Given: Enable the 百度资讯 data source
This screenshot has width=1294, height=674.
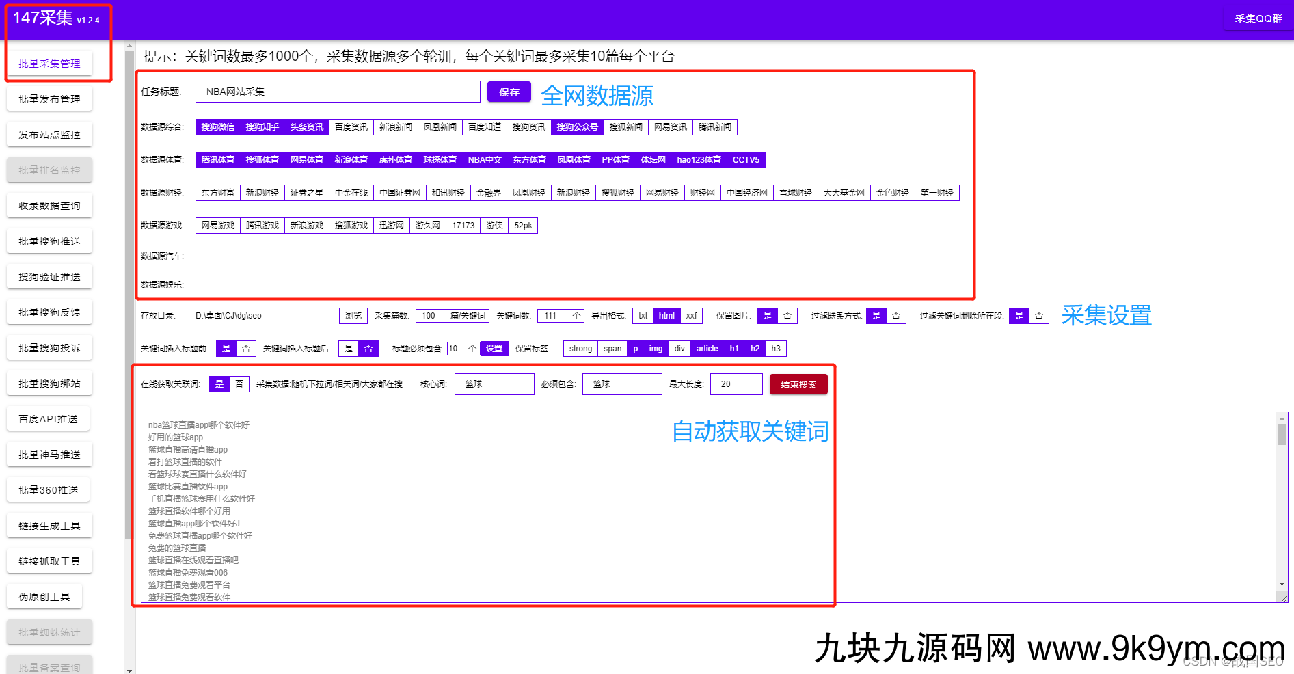Looking at the screenshot, I should [351, 127].
